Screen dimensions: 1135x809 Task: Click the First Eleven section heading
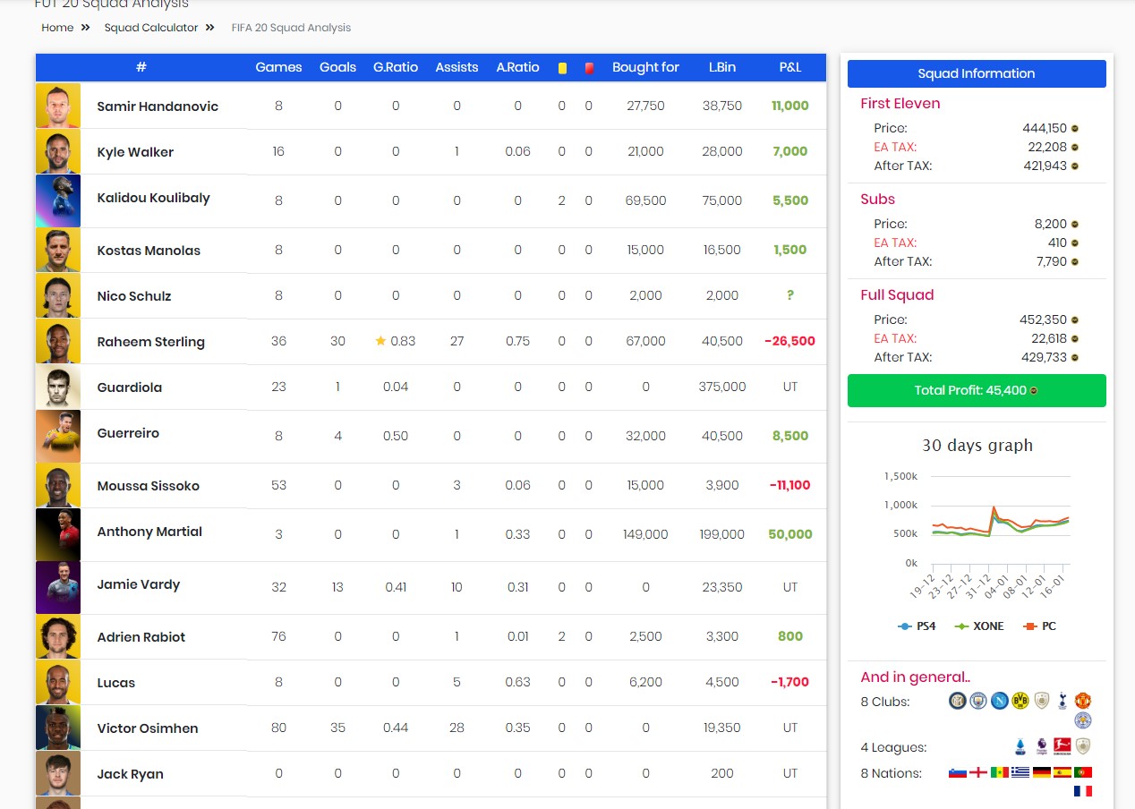(x=900, y=104)
